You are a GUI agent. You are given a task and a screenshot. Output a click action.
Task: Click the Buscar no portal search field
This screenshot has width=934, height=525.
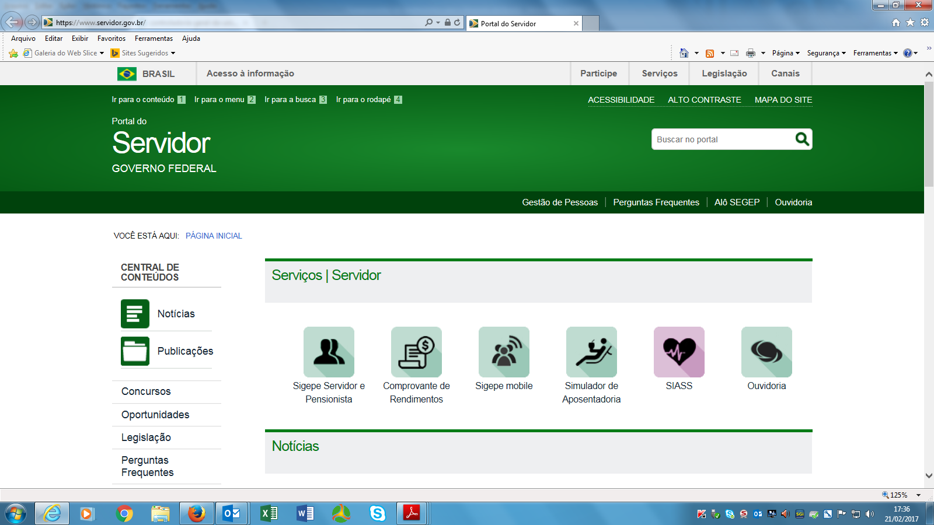[x=722, y=139]
